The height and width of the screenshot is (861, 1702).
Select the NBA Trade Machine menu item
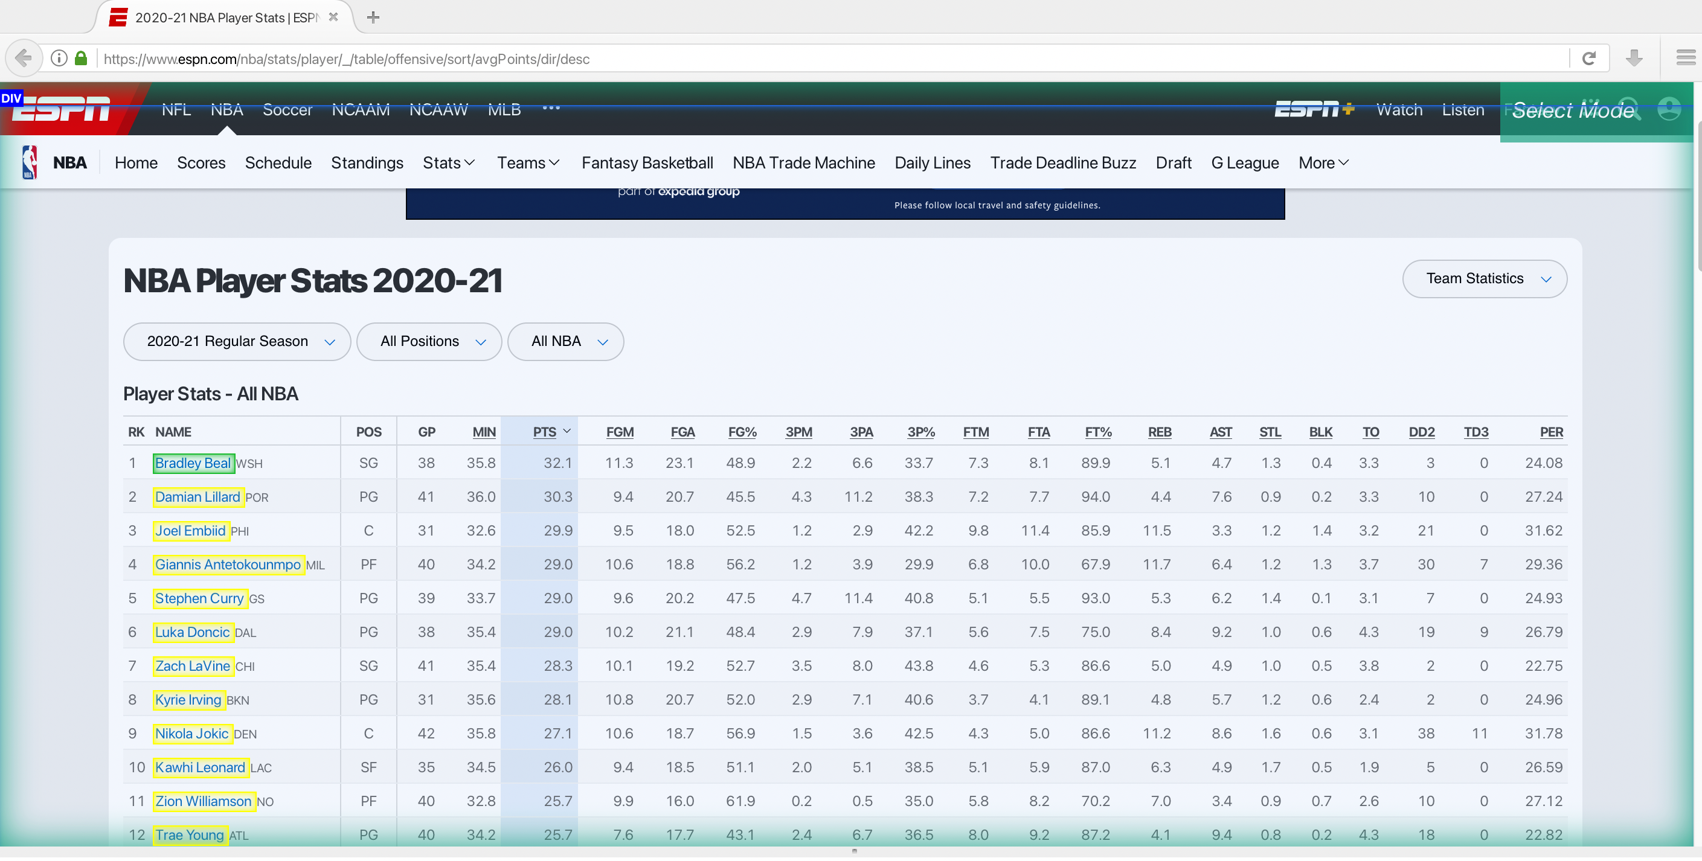(804, 162)
